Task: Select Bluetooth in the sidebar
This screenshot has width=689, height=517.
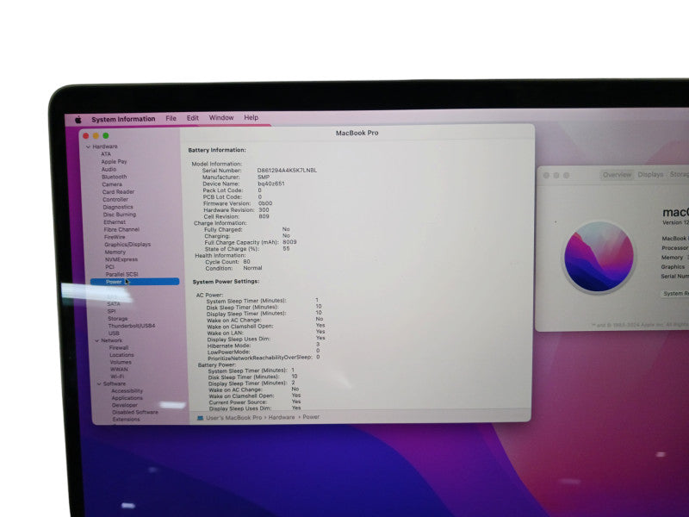Action: coord(115,177)
